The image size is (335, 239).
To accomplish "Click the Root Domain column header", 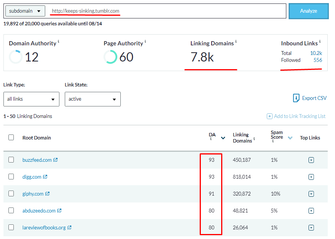I will (x=37, y=138).
